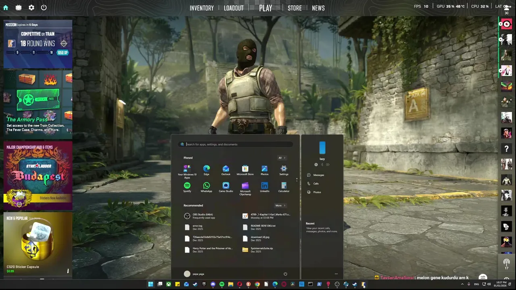The image size is (516, 290).
Task: Click the CS2 quit power icon
Action: pos(44,7)
